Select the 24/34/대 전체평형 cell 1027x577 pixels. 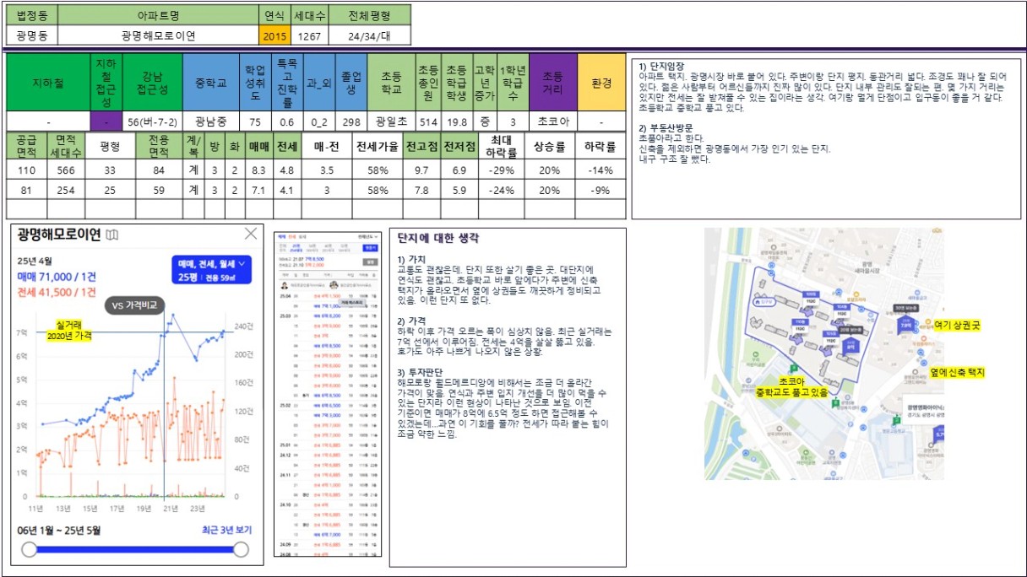pos(369,36)
